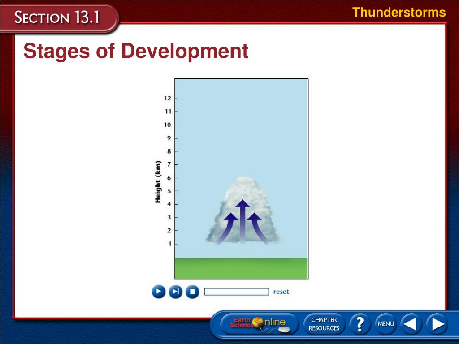Open the Menu button

coord(385,324)
